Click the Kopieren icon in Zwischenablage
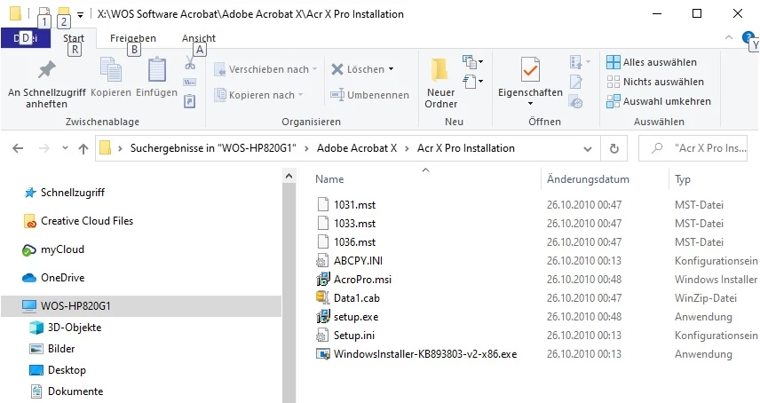This screenshot has width=760, height=403. 110,69
